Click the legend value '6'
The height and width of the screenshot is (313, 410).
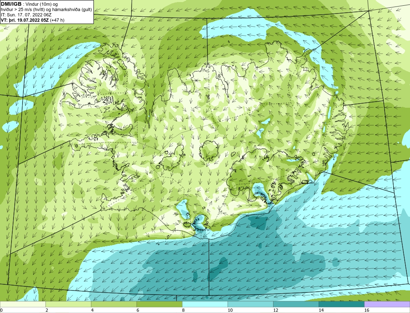coord(138,310)
